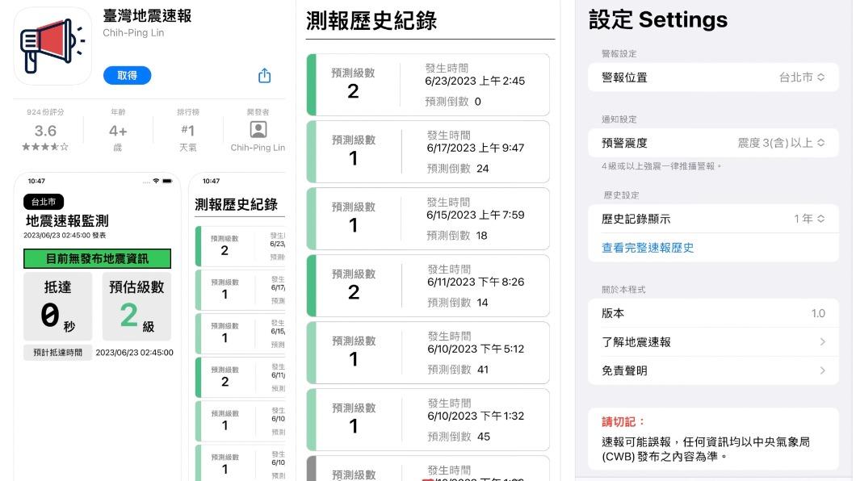Select history record 6/10/2023 下午 5:12

tap(428, 353)
